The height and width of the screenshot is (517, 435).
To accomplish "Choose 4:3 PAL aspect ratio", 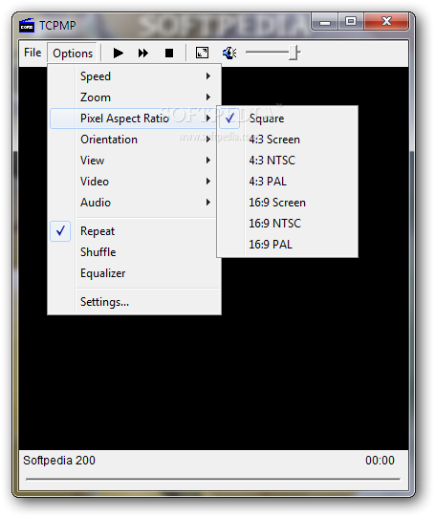I will point(288,182).
